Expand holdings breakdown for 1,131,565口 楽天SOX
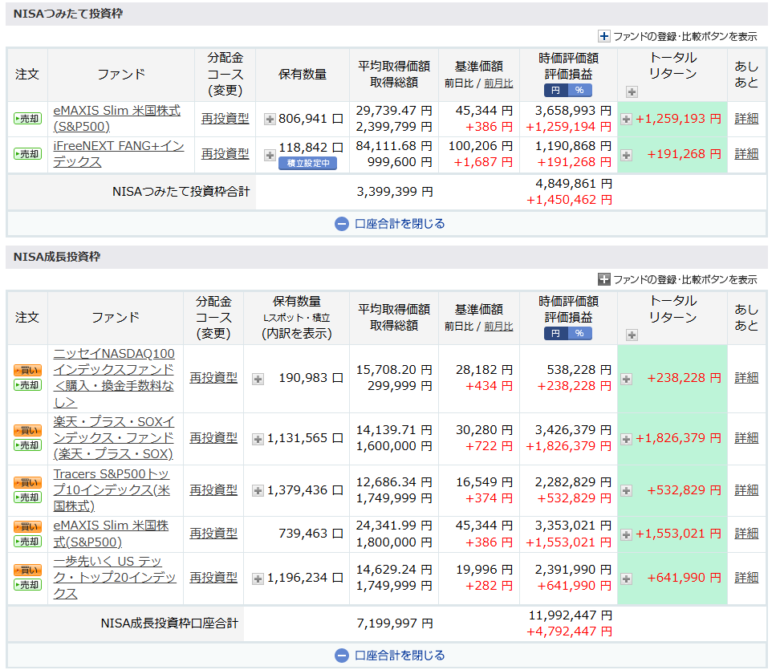 click(x=258, y=439)
